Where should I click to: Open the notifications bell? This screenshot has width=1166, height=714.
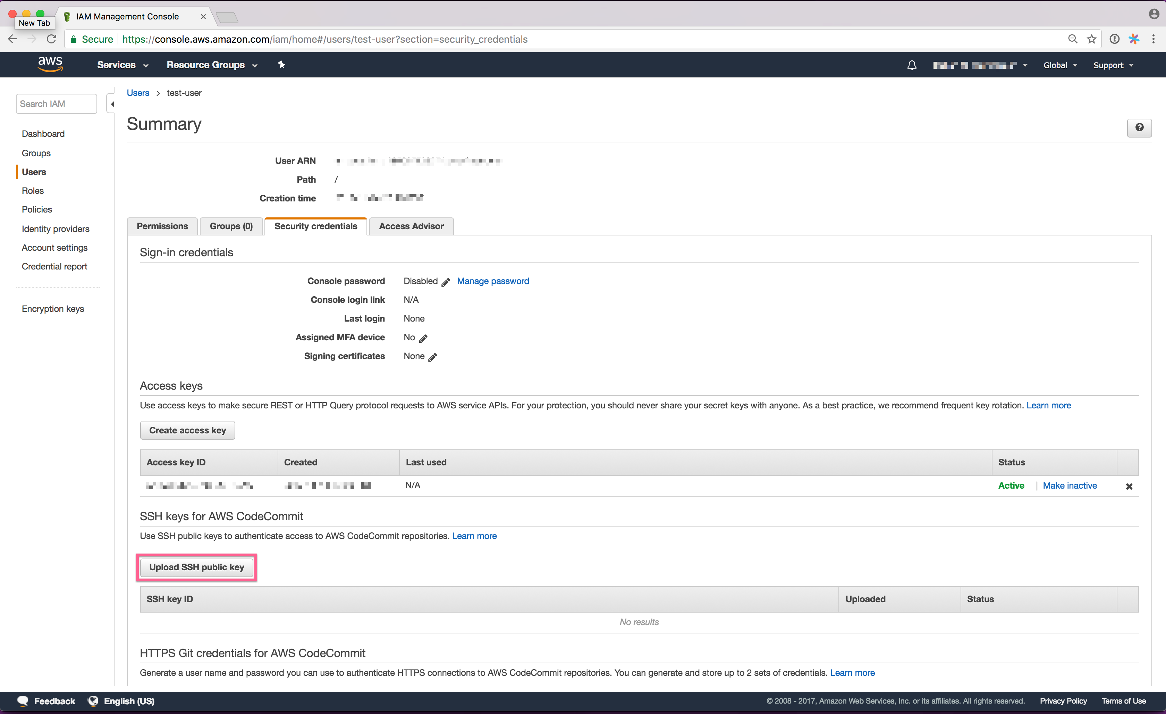(911, 65)
